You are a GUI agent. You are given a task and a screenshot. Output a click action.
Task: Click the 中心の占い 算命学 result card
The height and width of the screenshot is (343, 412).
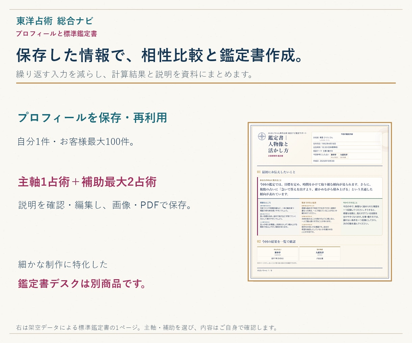click(278, 254)
